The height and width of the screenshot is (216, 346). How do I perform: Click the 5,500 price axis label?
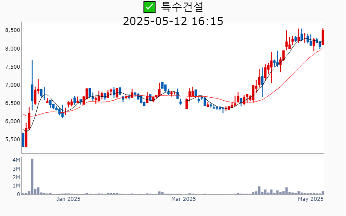(13, 140)
